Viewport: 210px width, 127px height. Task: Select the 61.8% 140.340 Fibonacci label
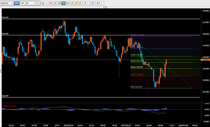(137, 55)
